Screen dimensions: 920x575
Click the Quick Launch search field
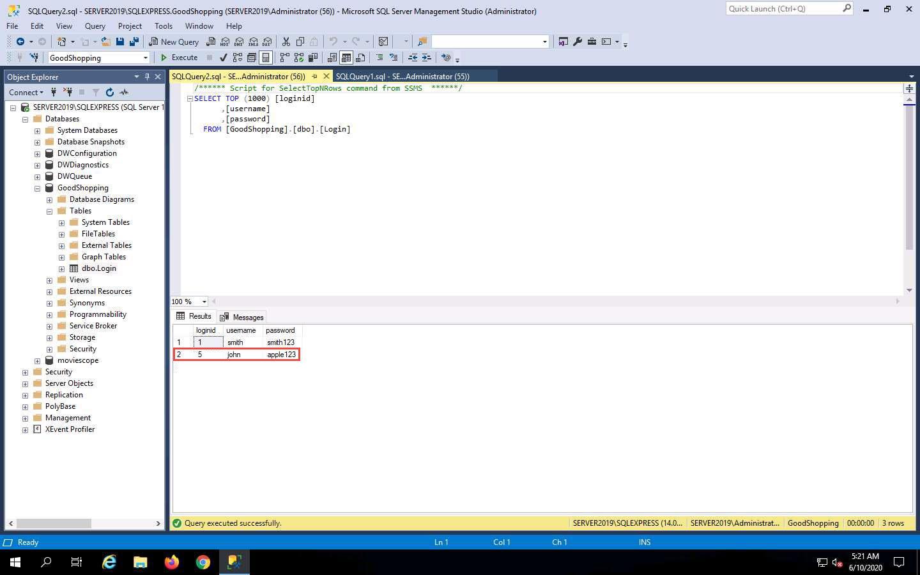[x=783, y=9]
